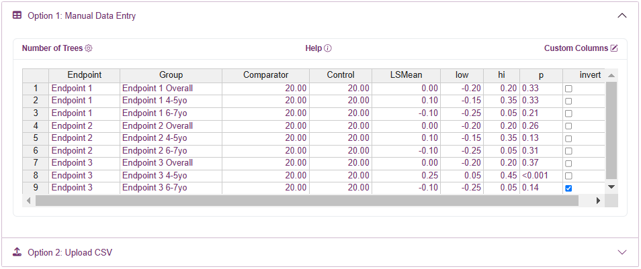Click cell 'Endpoint 1 6-7yo'
The image size is (641, 269).
tap(171, 113)
